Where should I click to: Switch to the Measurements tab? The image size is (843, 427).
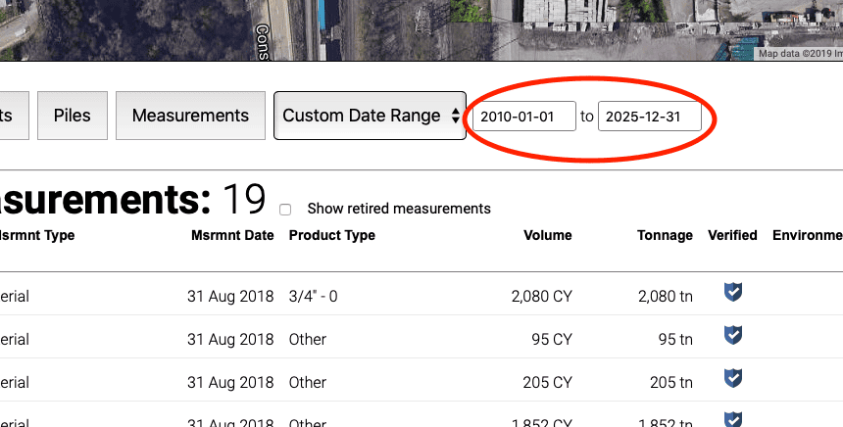[190, 116]
